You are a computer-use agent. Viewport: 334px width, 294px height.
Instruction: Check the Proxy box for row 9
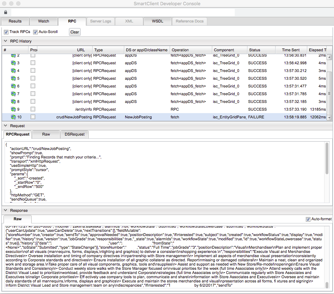pyautogui.click(x=33, y=109)
